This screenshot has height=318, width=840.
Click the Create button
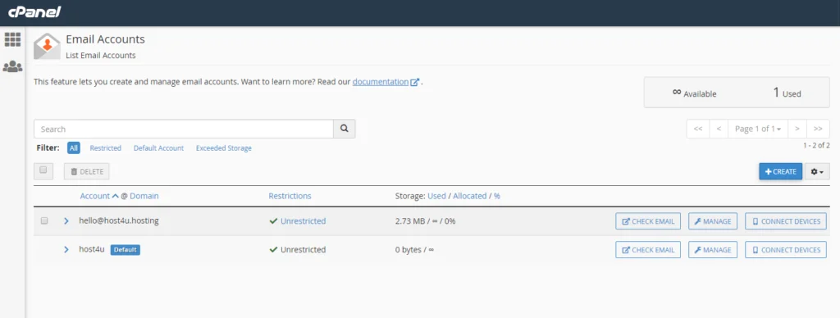pyautogui.click(x=781, y=171)
